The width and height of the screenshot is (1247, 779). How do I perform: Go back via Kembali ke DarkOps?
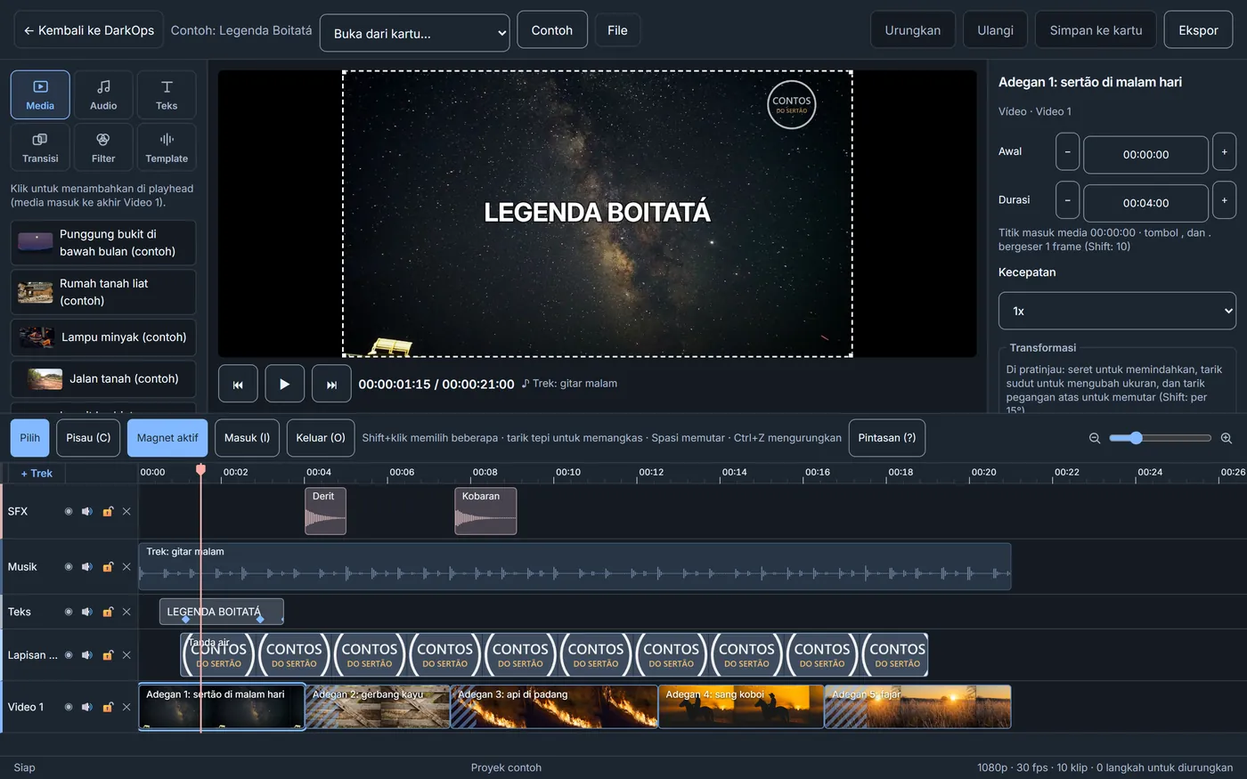coord(88,30)
